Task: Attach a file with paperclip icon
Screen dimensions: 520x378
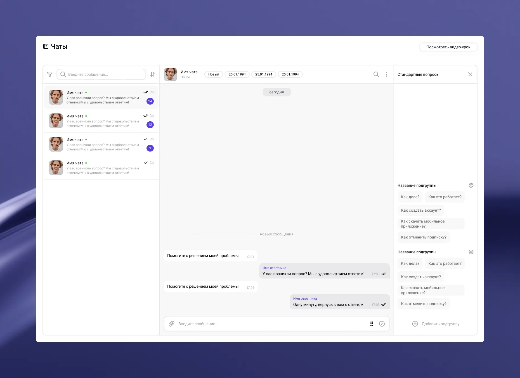Action: point(172,324)
